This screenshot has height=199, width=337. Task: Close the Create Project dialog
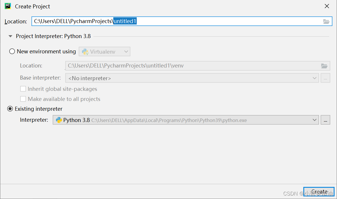coord(327,6)
